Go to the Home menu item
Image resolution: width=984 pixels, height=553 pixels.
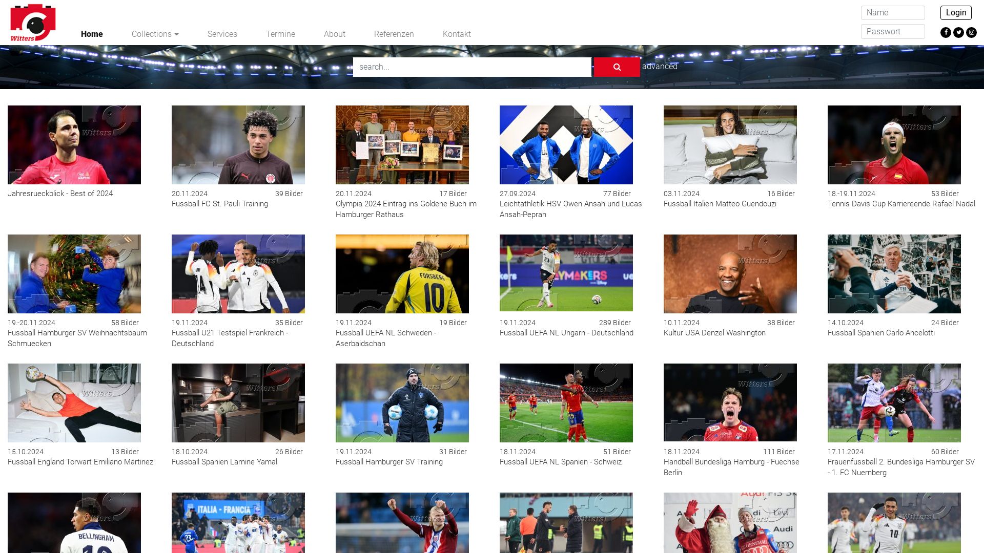pos(92,34)
